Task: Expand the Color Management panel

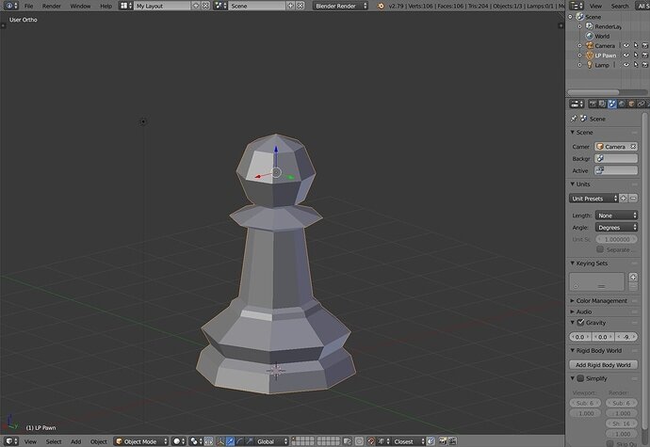Action: tap(573, 301)
